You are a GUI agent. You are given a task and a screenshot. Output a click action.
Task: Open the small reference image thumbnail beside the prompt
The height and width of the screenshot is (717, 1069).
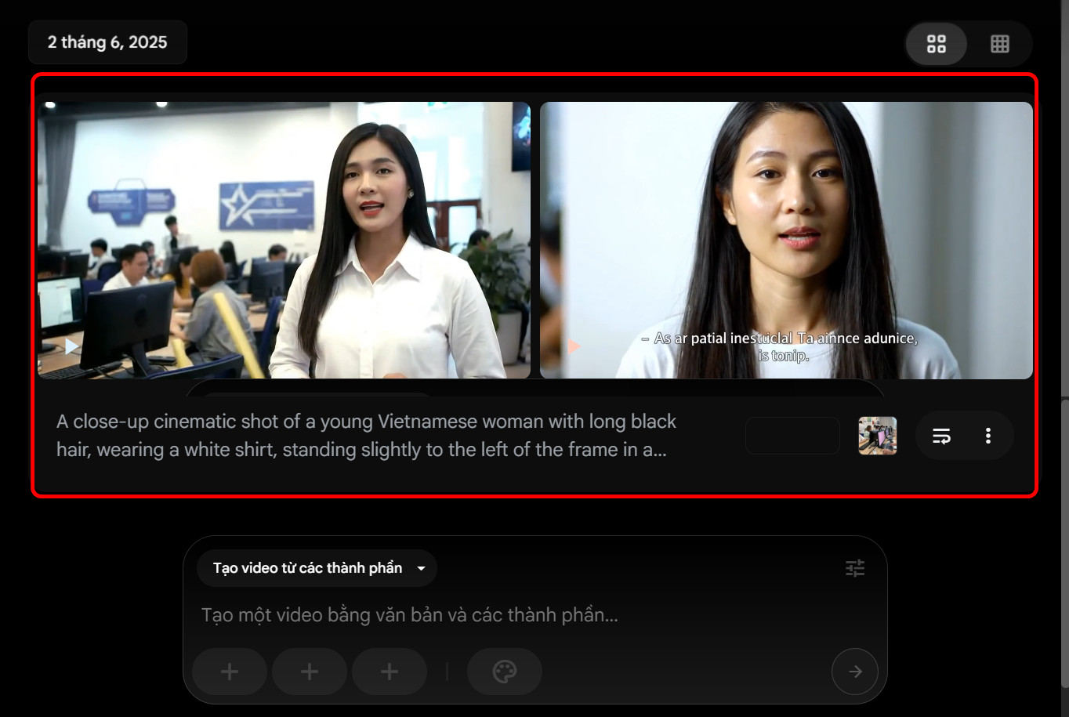click(877, 436)
